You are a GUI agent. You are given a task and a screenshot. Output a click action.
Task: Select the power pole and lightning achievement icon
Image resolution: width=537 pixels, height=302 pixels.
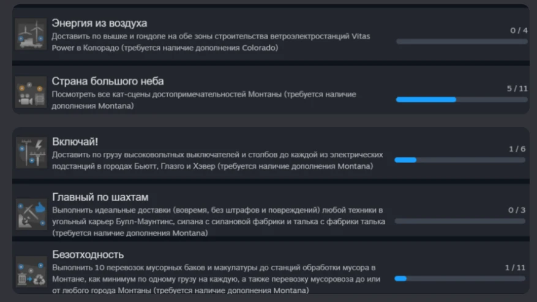click(31, 153)
